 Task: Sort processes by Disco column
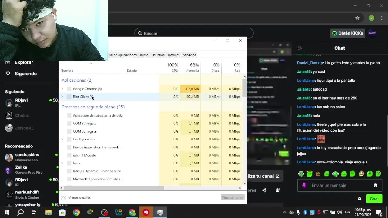[x=211, y=68]
